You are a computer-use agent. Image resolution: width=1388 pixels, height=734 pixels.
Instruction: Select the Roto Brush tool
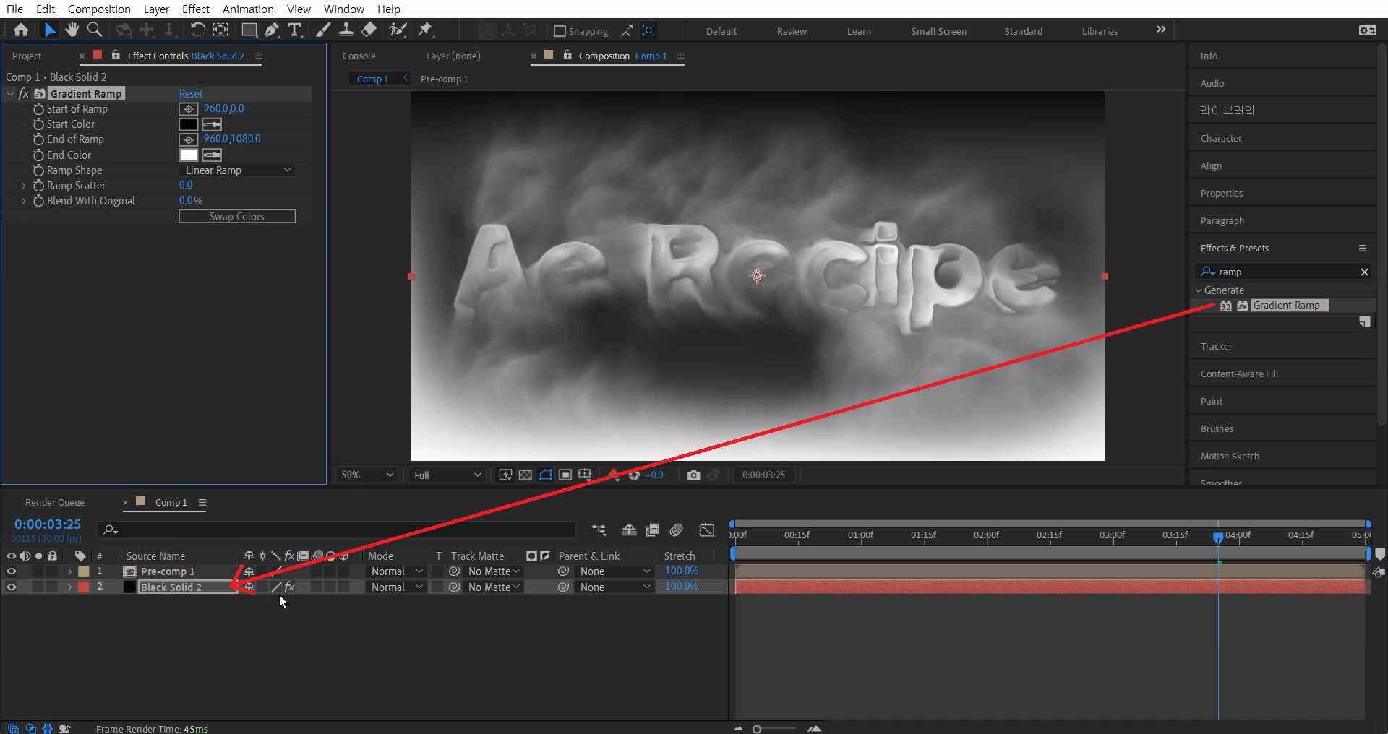click(x=398, y=30)
